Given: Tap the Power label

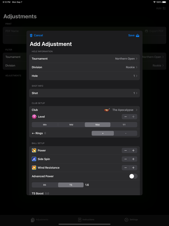Looking at the screenshot, I should tap(42, 150).
